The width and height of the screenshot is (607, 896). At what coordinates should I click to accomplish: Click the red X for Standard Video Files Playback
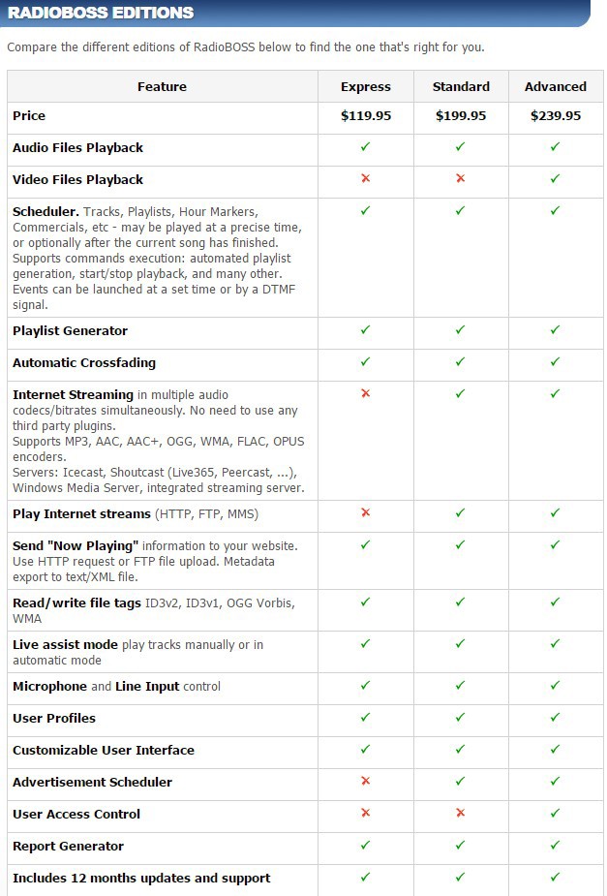pyautogui.click(x=460, y=178)
